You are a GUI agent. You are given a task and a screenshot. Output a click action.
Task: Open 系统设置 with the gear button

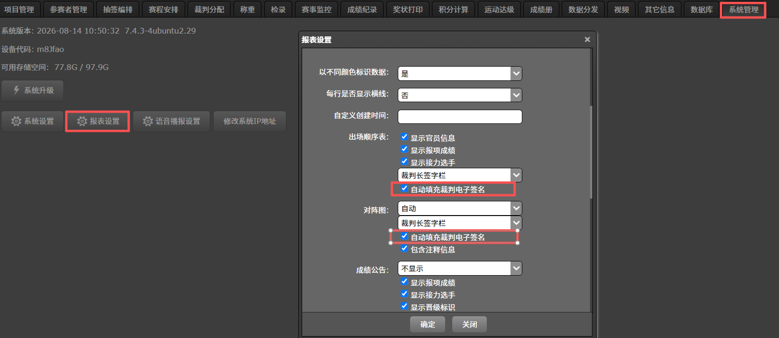pyautogui.click(x=33, y=121)
